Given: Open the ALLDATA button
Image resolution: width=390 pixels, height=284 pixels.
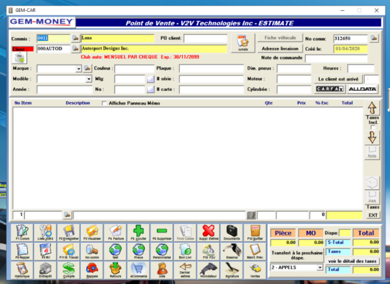Looking at the screenshot, I should 362,89.
